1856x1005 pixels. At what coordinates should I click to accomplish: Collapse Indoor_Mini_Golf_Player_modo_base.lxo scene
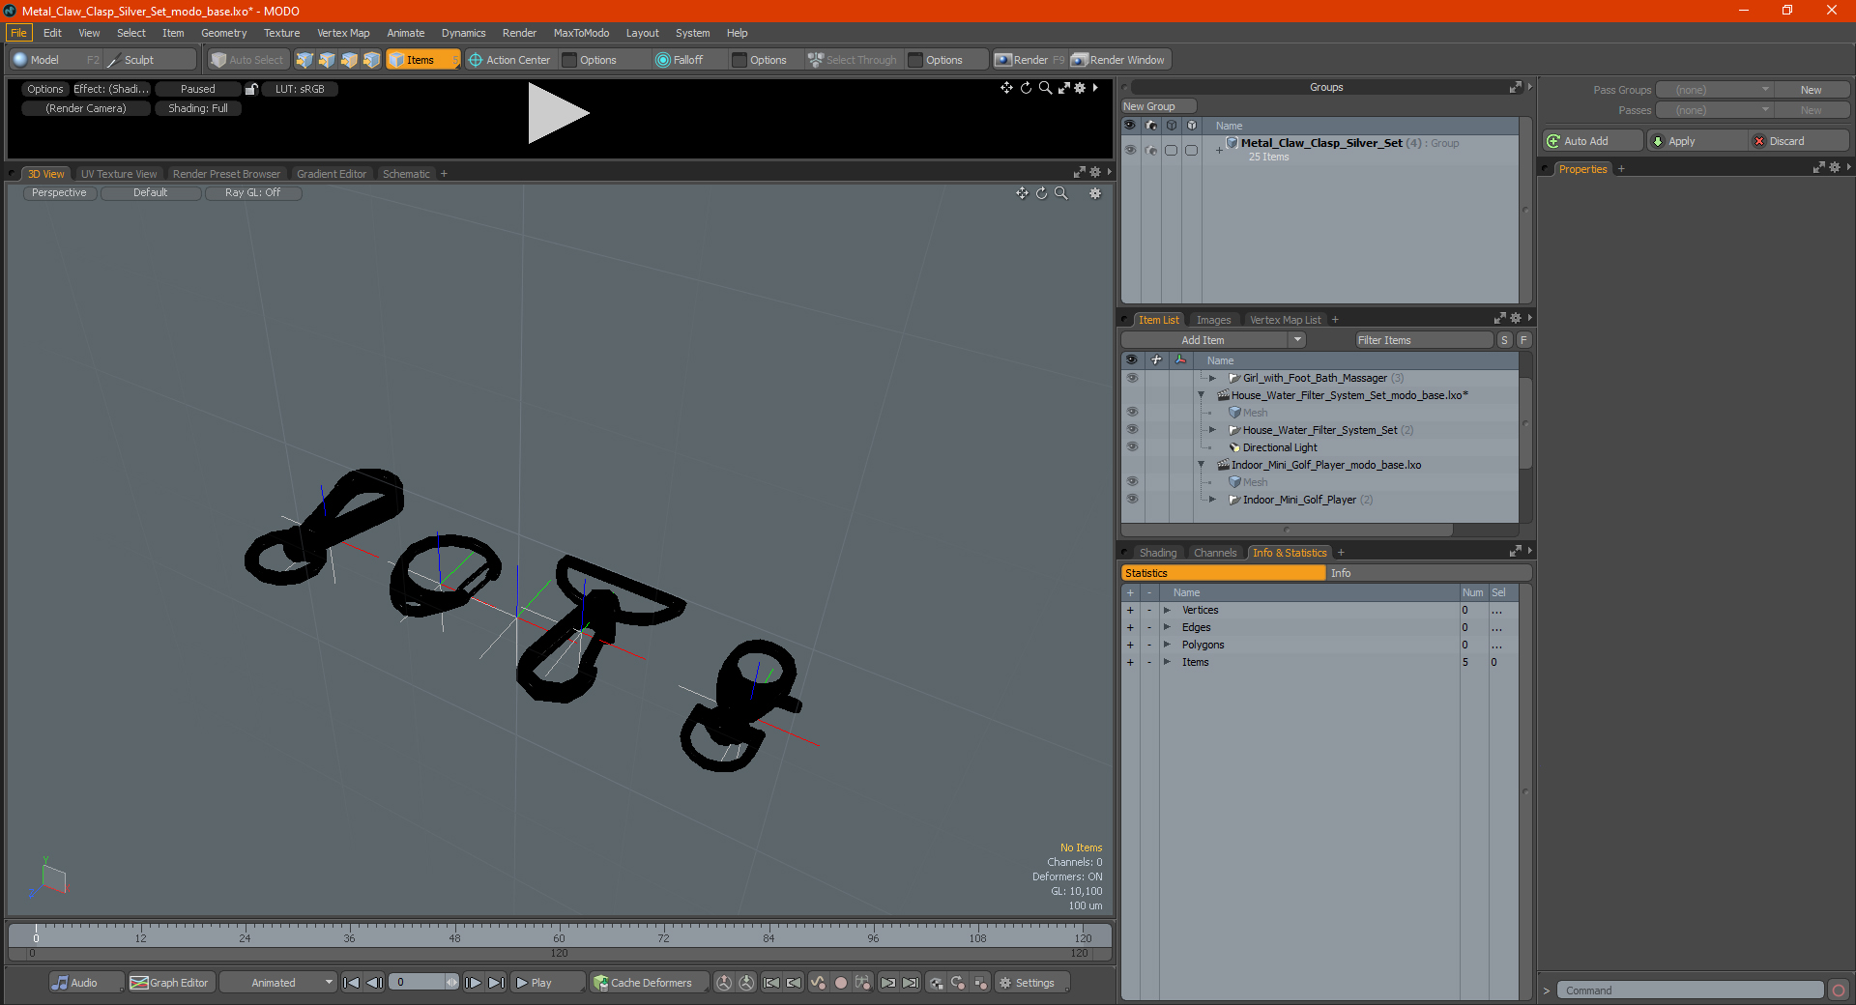tap(1202, 465)
